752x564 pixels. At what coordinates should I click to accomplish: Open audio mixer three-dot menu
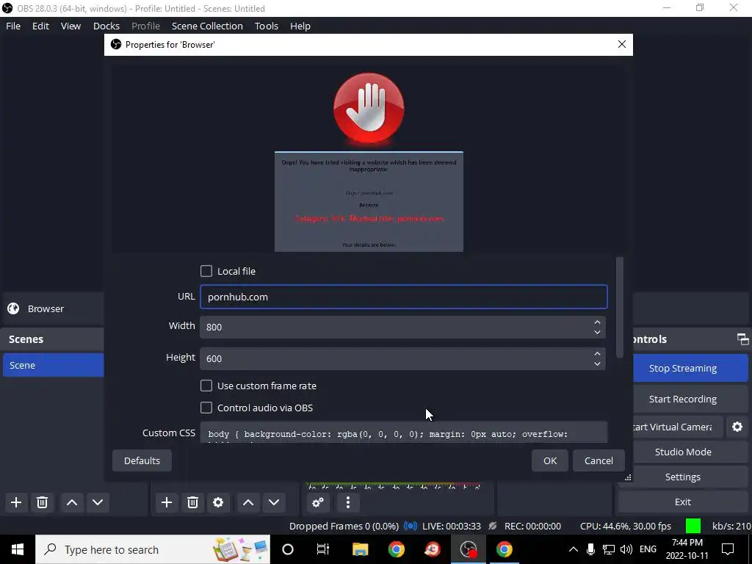[348, 502]
